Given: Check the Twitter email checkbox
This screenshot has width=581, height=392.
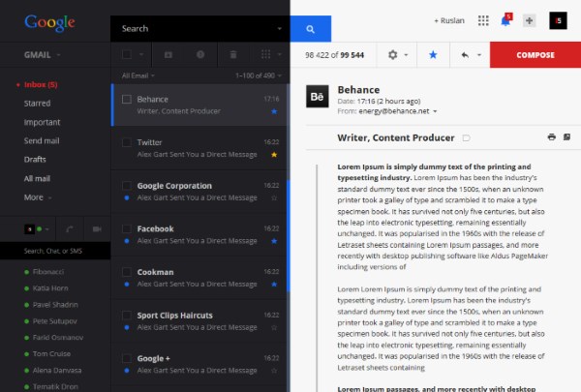Looking at the screenshot, I should click(127, 142).
